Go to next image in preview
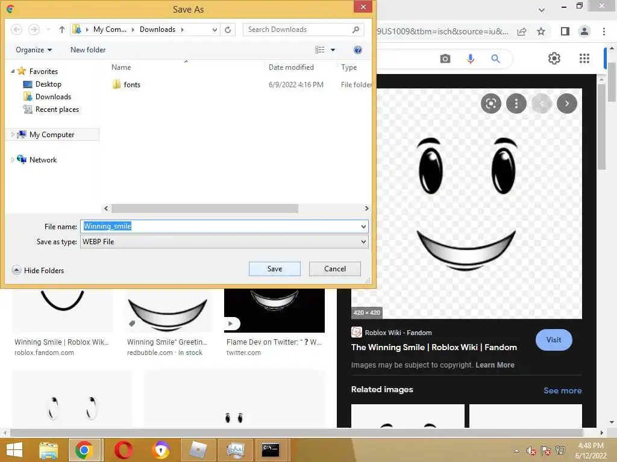617x462 pixels. point(567,103)
